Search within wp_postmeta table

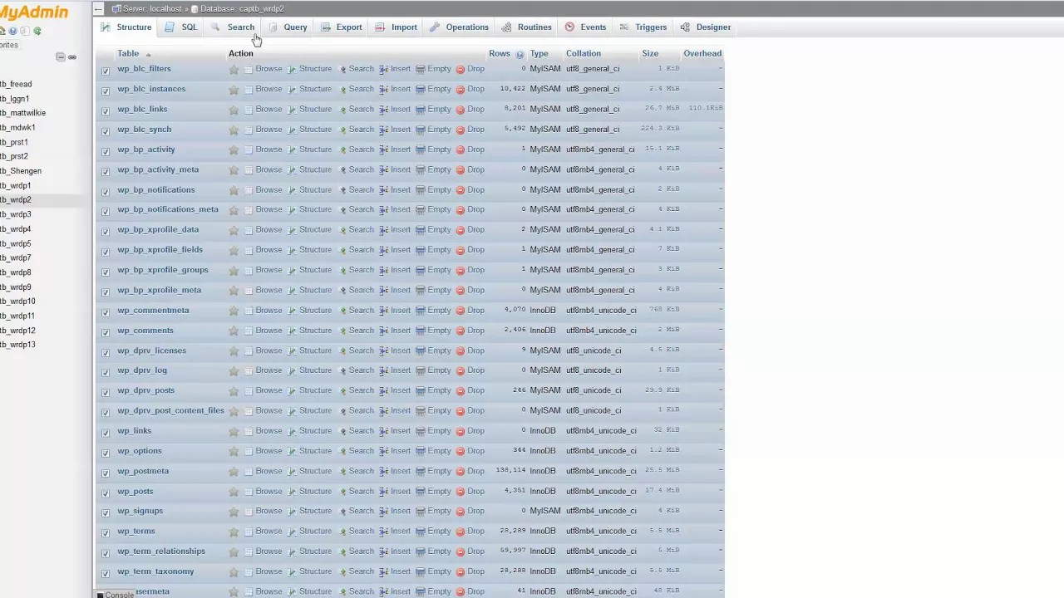[x=356, y=471]
